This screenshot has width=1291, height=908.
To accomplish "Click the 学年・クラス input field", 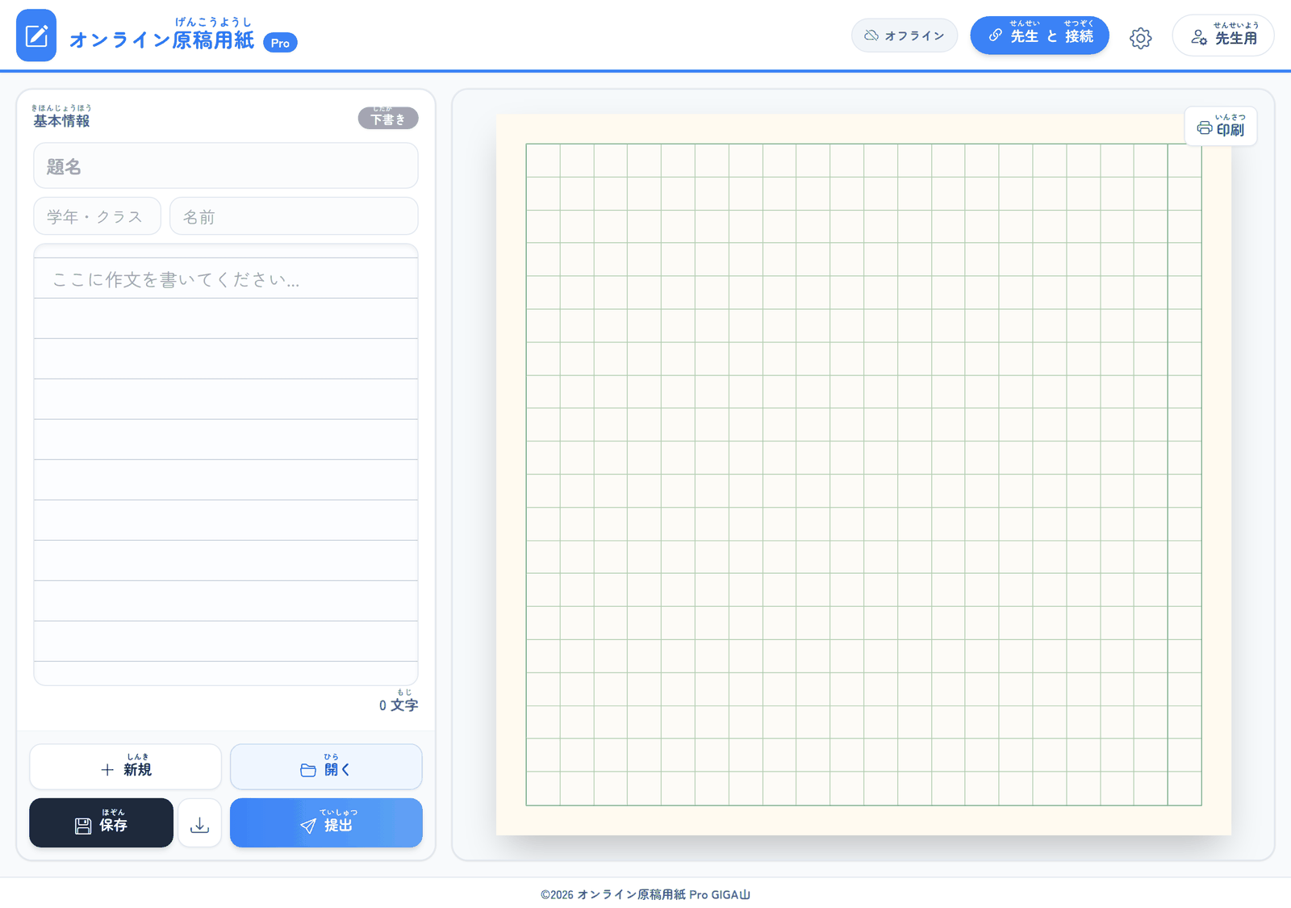I will pyautogui.click(x=98, y=216).
